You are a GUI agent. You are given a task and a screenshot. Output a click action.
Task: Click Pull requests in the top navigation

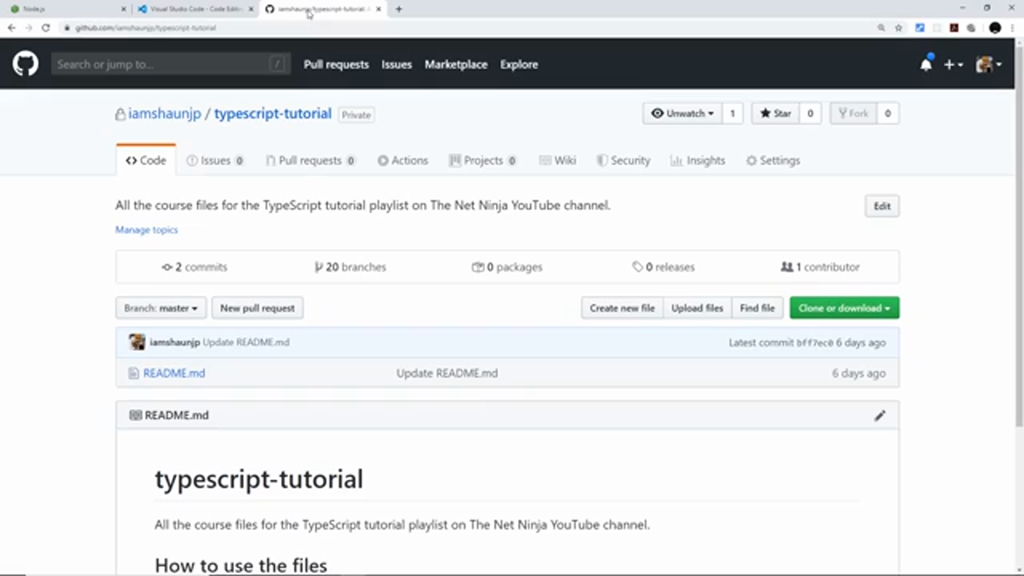(336, 64)
